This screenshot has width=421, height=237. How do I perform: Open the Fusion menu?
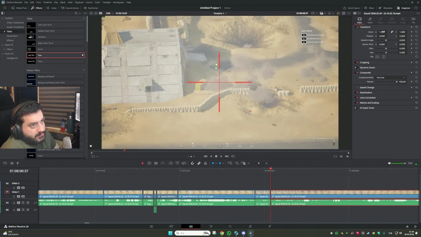pyautogui.click(x=89, y=2)
